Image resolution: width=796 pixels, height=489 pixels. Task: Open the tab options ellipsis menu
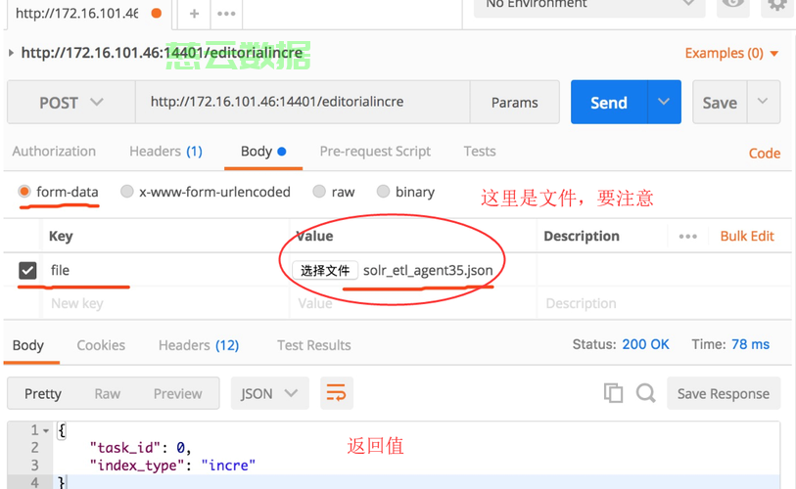tap(226, 14)
